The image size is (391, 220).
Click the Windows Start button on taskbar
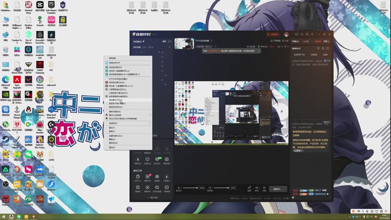pyautogui.click(x=4, y=217)
